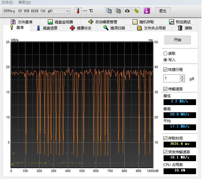Decrease the gB value with down arrow
Viewport: 203px width, 179px height.
pyautogui.click(x=182, y=80)
